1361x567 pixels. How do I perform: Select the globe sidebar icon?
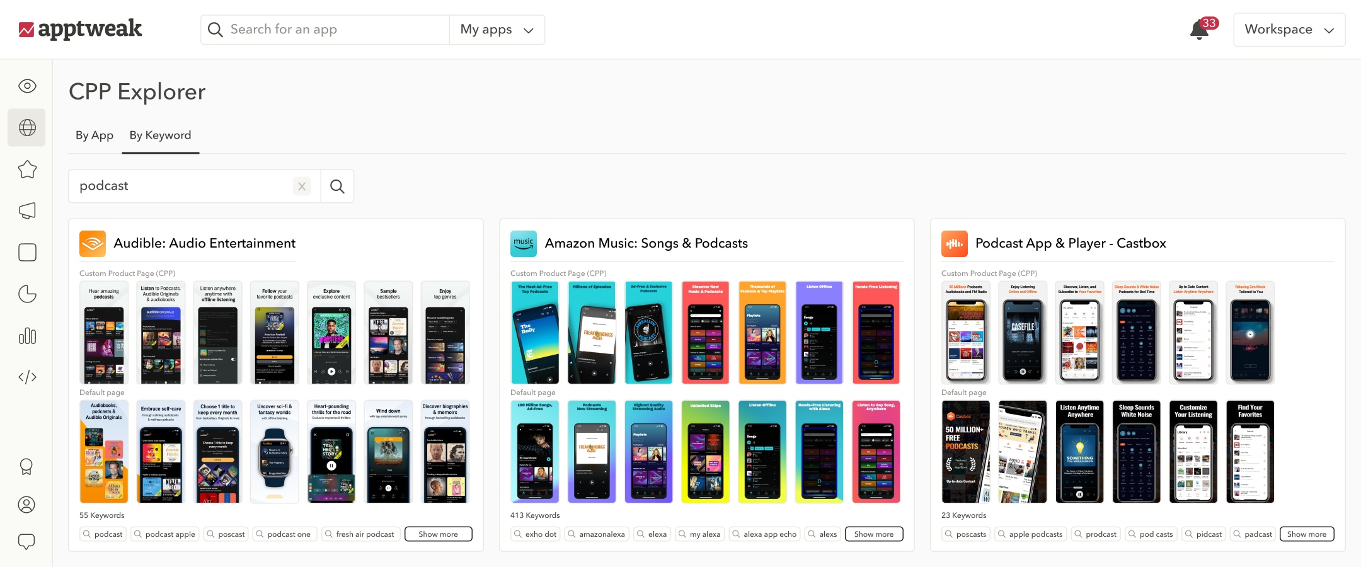(27, 128)
